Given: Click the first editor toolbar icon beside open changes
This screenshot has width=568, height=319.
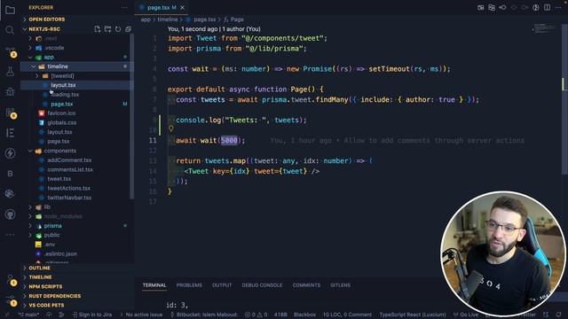Looking at the screenshot, I should pyautogui.click(x=481, y=7).
